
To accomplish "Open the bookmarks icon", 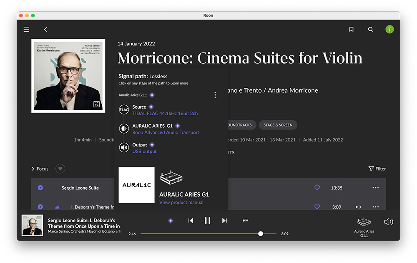I will point(351,29).
